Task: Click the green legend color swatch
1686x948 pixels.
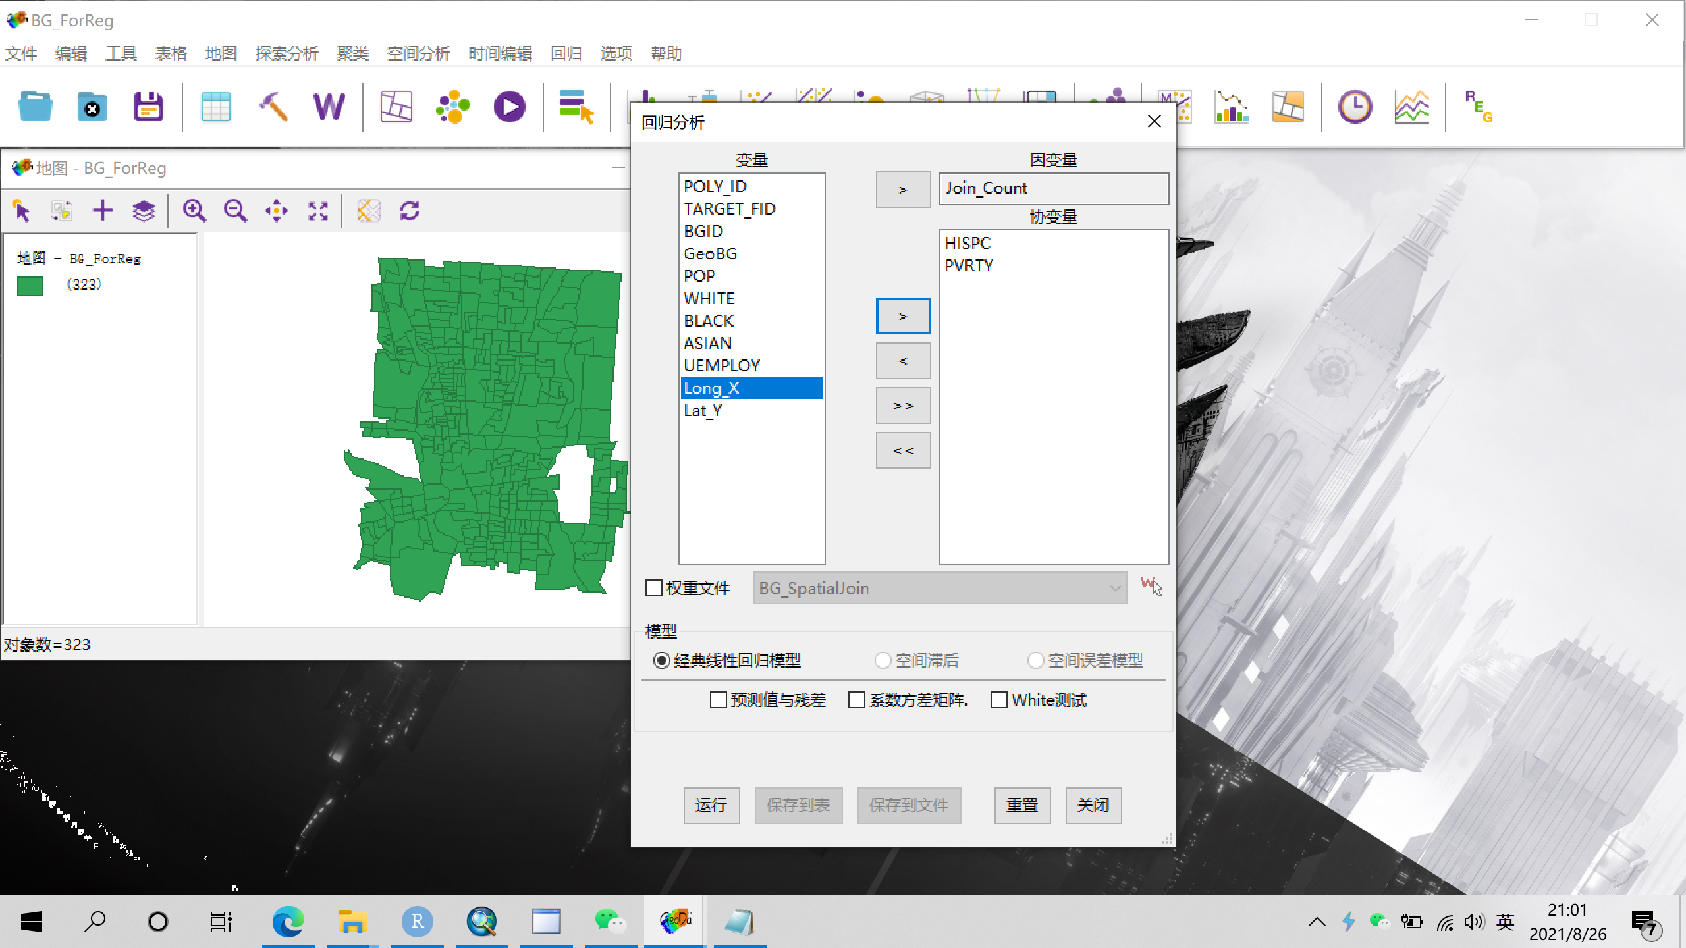Action: 30,286
